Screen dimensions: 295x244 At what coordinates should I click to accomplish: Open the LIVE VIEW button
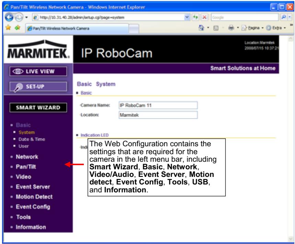[38, 72]
